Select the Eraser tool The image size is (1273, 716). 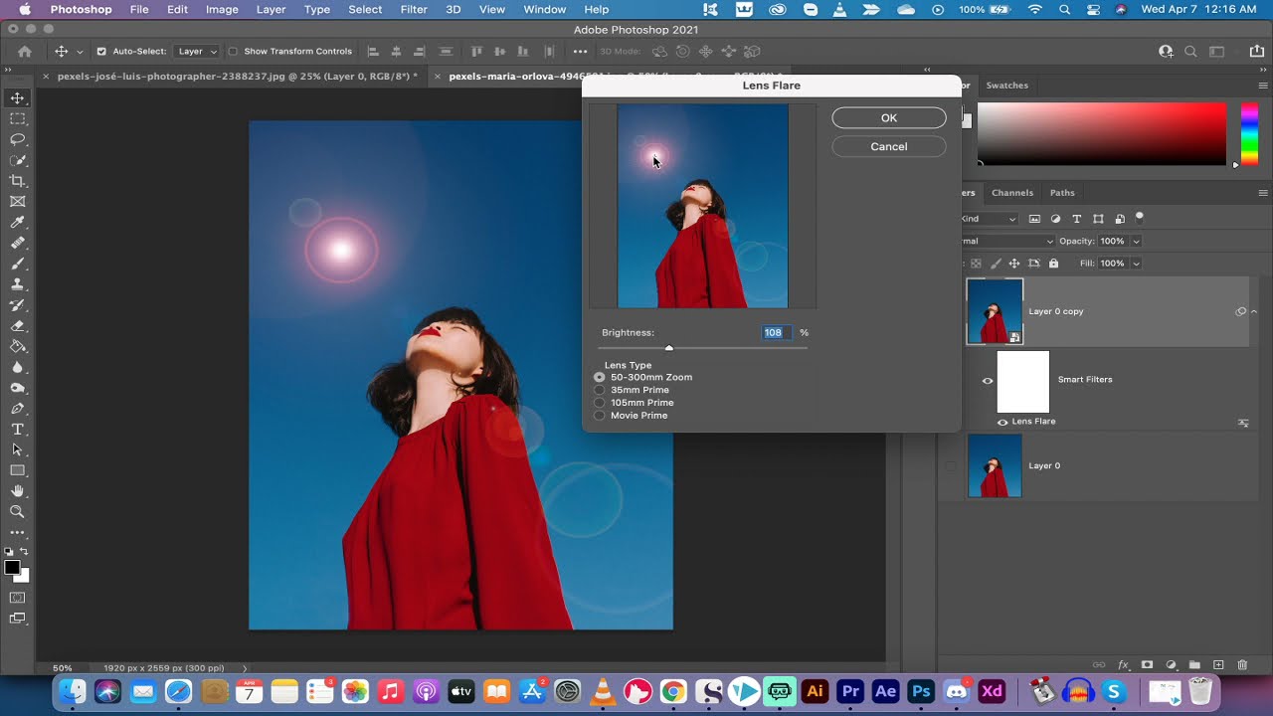(x=17, y=326)
